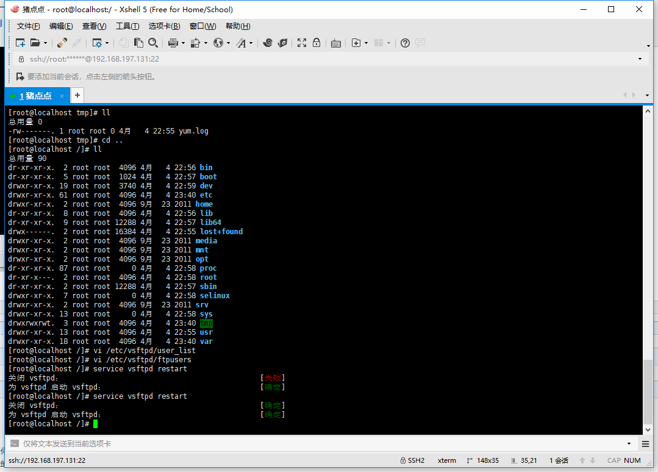Image resolution: width=658 pixels, height=472 pixels.
Task: Open Find with magnifier icon
Action: point(153,43)
